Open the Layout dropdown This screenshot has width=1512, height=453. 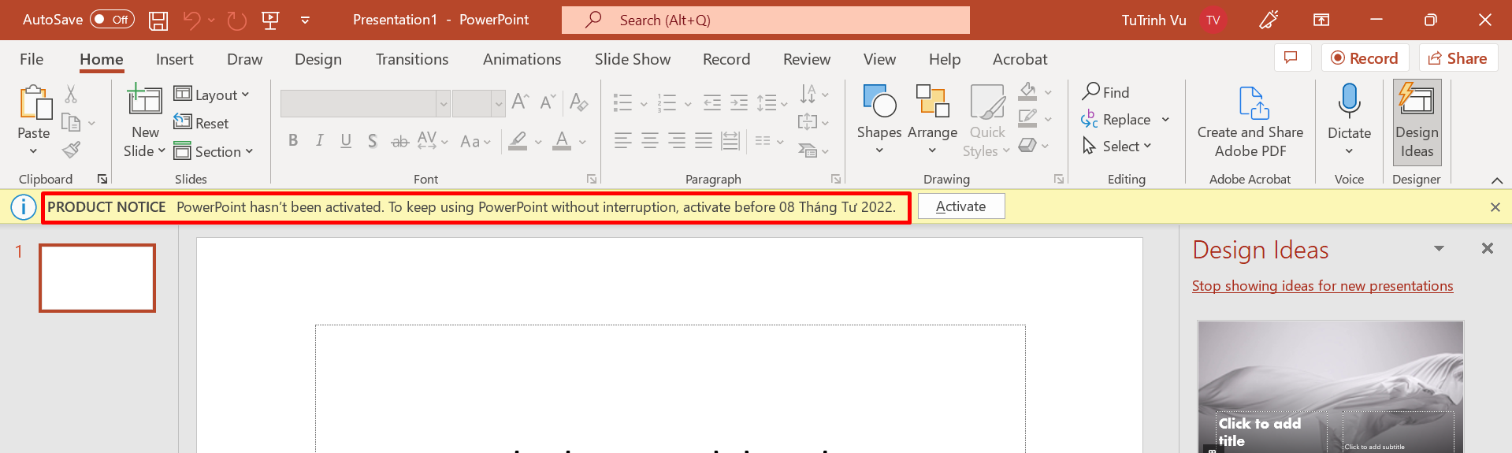[x=211, y=95]
